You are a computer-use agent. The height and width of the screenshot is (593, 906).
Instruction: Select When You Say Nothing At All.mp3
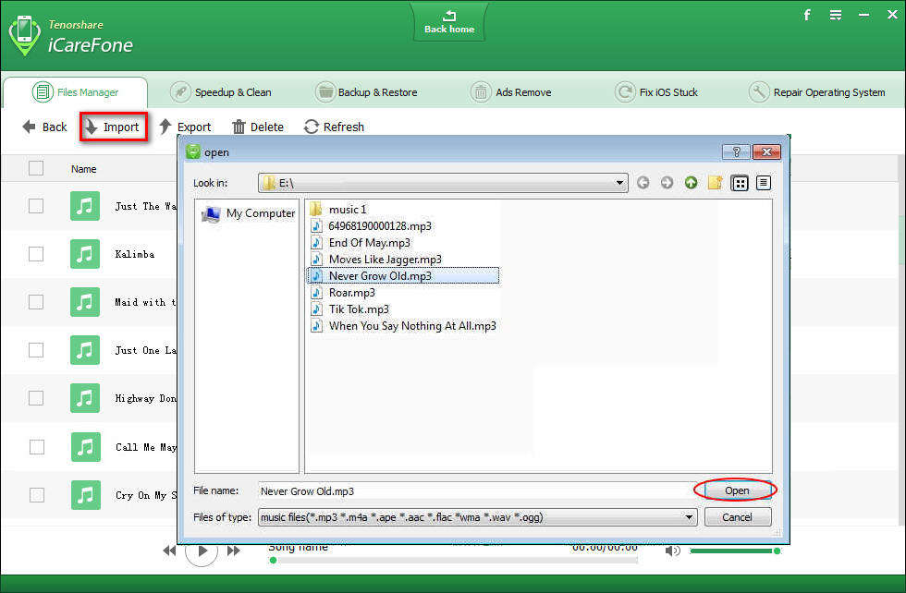403,326
